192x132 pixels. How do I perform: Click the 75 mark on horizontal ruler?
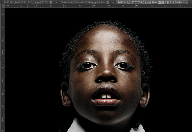tap(180, 6)
